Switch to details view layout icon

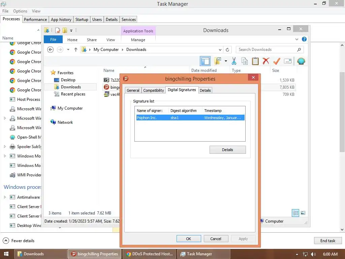pos(295,213)
